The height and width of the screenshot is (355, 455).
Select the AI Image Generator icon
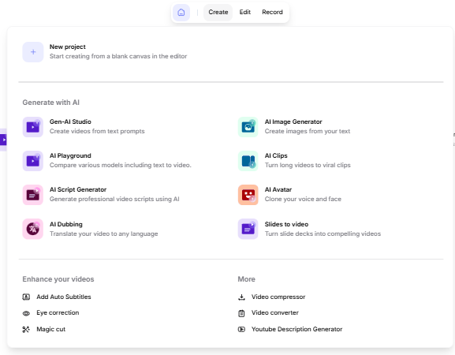coord(248,127)
